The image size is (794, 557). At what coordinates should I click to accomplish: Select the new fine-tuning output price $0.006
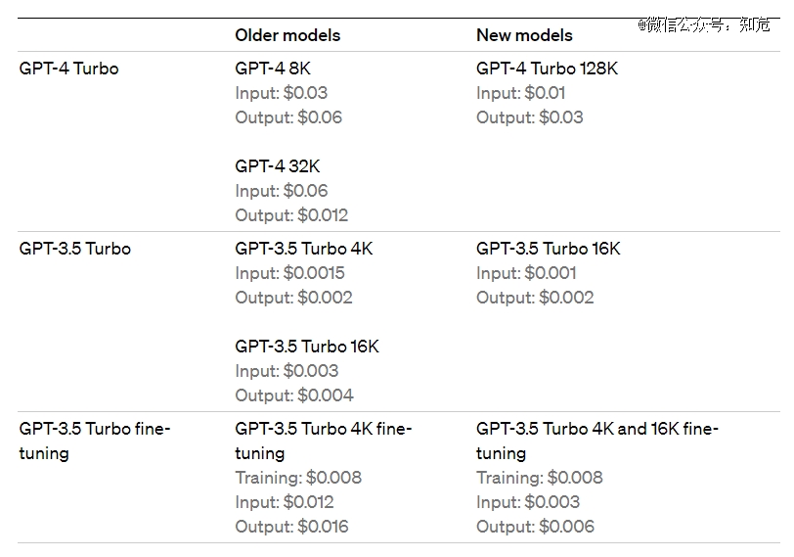point(566,527)
